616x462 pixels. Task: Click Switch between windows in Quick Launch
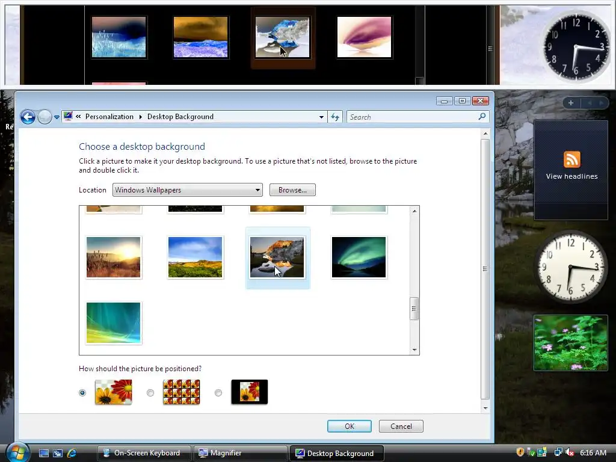click(58, 453)
